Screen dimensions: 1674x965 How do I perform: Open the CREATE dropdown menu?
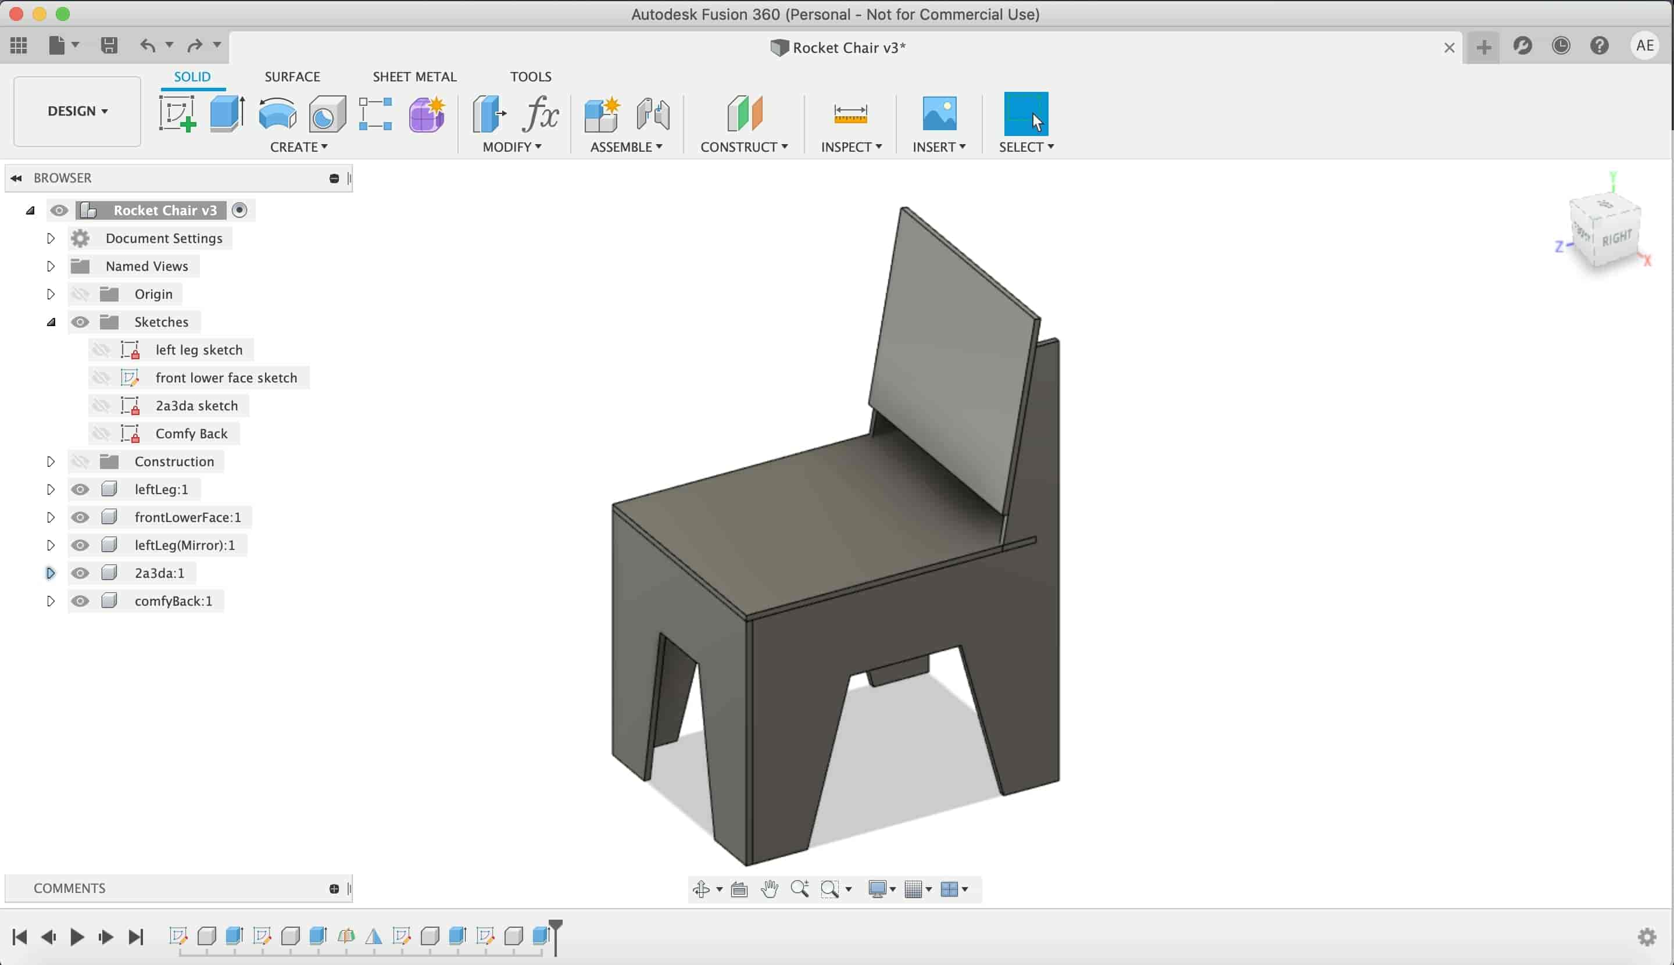click(299, 147)
